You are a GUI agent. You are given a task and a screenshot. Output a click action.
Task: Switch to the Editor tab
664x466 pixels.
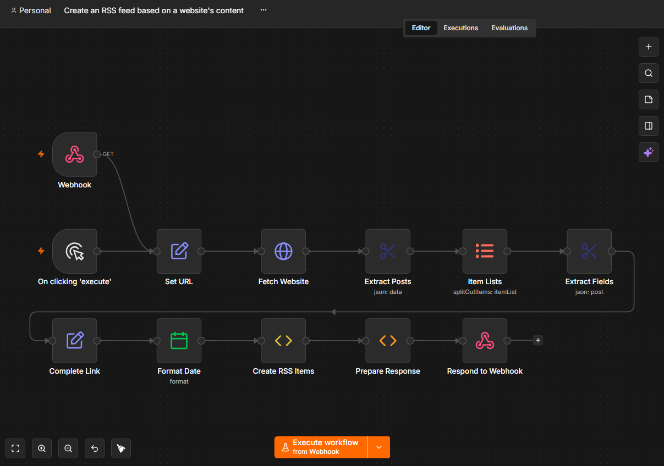[421, 28]
